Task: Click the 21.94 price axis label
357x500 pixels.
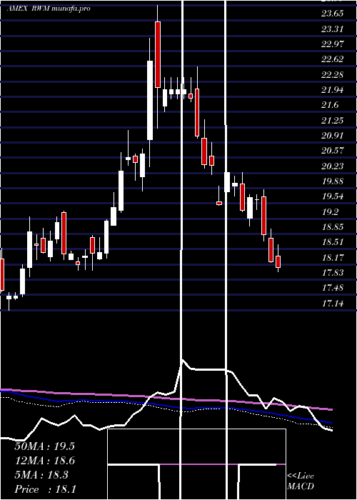Action: click(333, 90)
